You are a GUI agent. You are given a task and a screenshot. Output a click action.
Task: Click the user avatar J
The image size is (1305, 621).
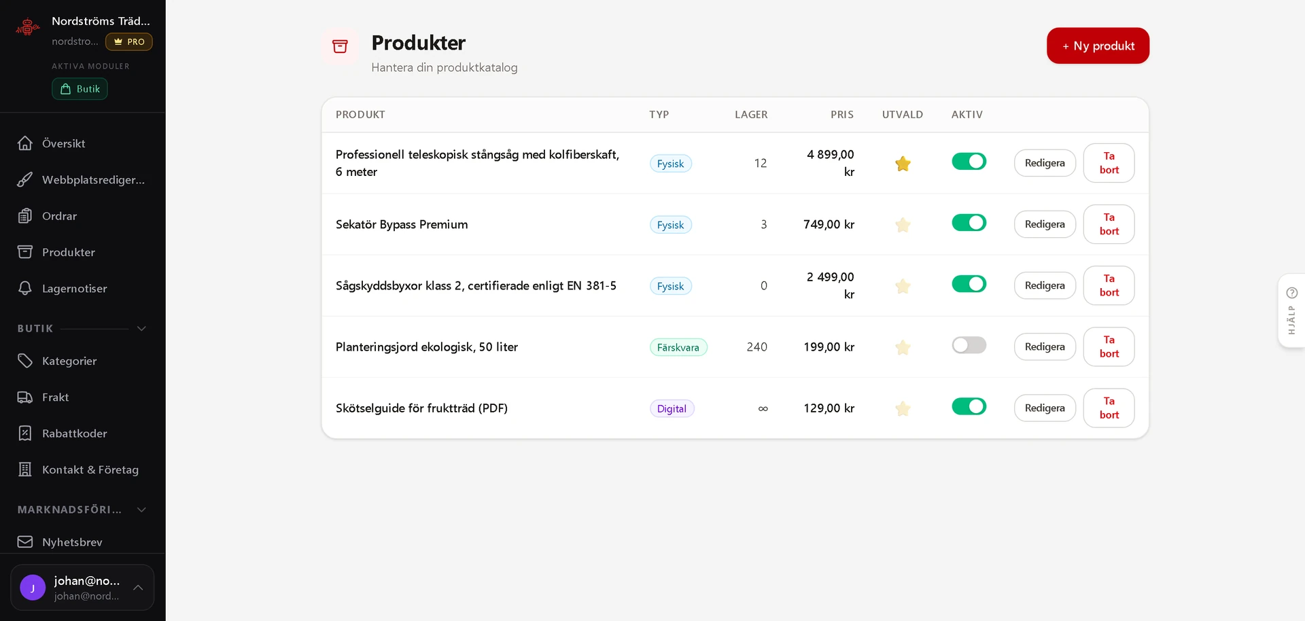[33, 588]
